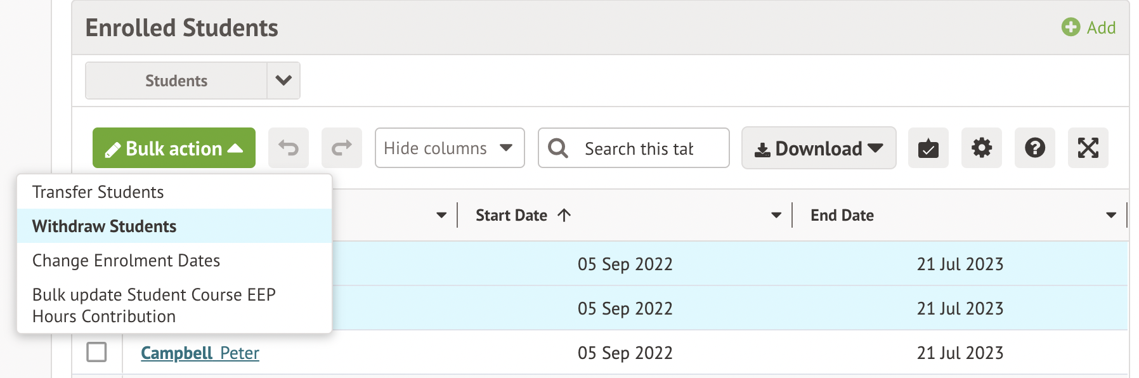Tick the checkbox for Campbell Peter
The width and height of the screenshot is (1139, 378).
click(96, 352)
